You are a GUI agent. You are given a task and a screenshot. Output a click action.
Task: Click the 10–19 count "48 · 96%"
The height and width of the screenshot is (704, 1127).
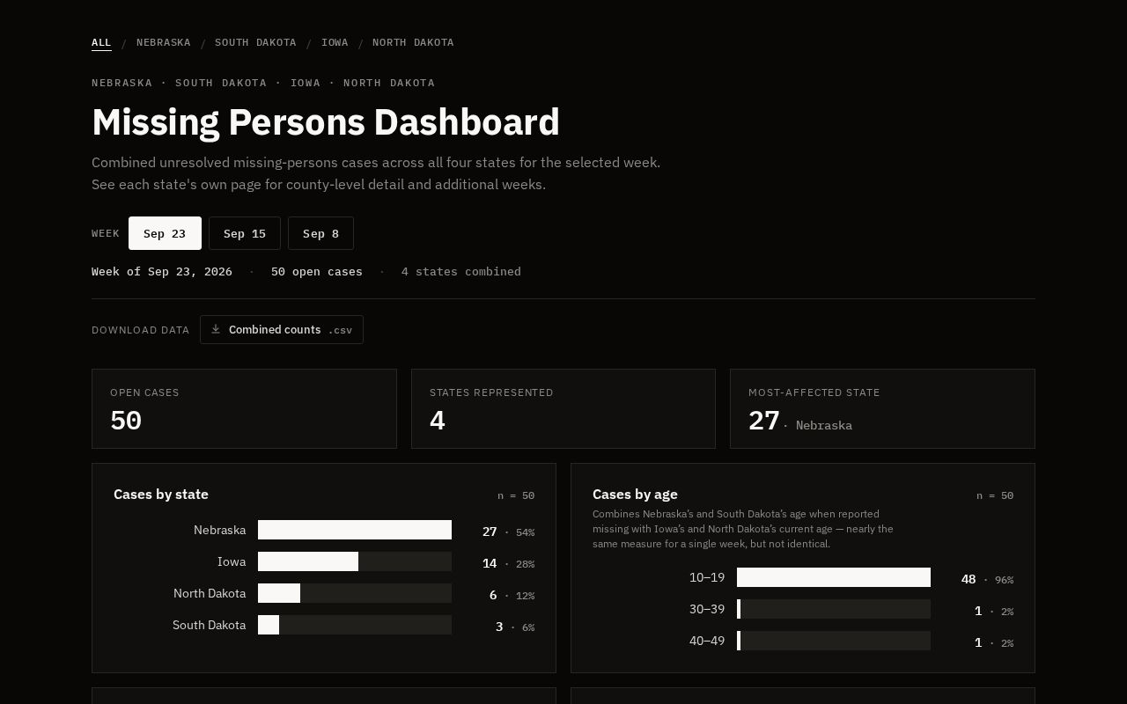click(987, 579)
